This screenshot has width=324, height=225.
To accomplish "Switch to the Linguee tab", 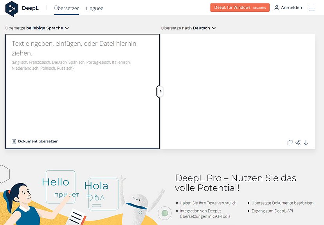I will click(95, 8).
